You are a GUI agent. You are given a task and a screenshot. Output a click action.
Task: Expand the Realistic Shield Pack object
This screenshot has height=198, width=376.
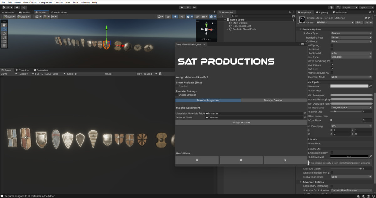click(228, 29)
